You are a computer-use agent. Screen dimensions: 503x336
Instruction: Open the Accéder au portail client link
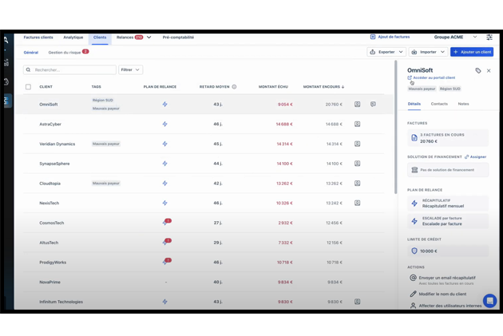(434, 78)
